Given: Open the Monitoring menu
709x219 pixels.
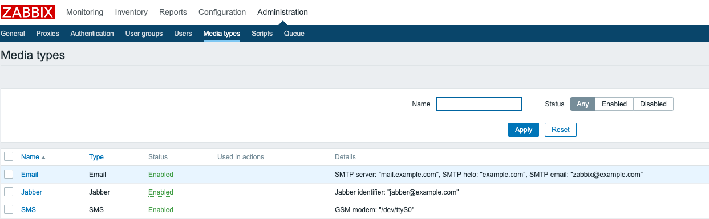Looking at the screenshot, I should point(85,12).
